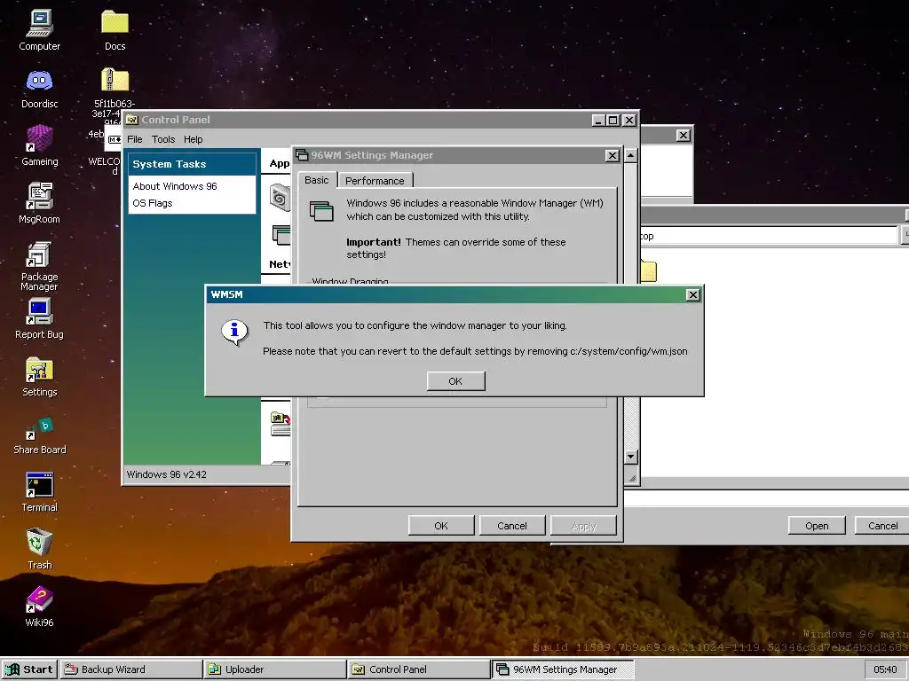This screenshot has width=909, height=681.
Task: Click the Control Panel title bar icon
Action: coord(132,120)
